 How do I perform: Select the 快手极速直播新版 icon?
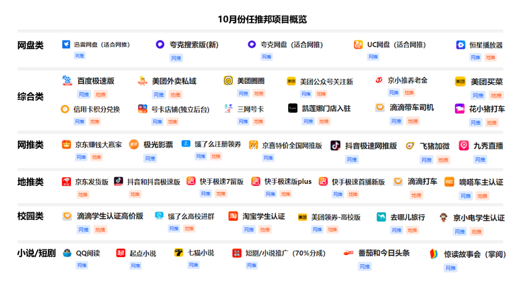tap(323, 181)
